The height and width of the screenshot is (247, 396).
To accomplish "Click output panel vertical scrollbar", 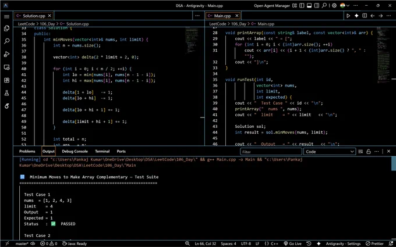I will (x=394, y=164).
